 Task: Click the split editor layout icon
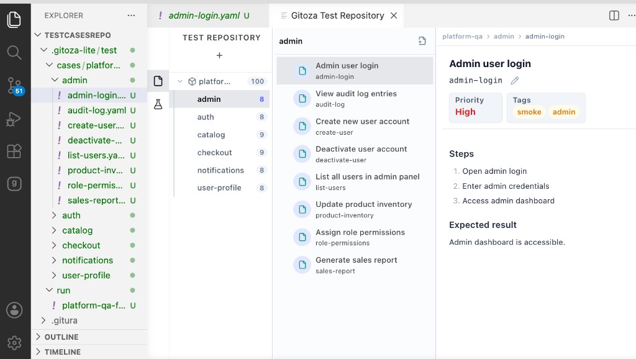614,16
